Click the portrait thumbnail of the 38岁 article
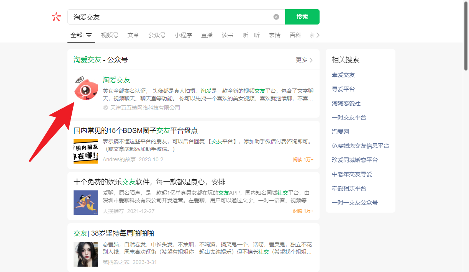The height and width of the screenshot is (272, 469). coord(86,254)
